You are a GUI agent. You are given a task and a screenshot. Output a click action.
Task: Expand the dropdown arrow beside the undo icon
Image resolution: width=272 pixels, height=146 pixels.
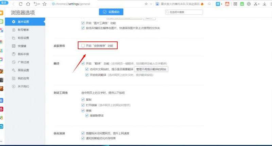coord(39,4)
